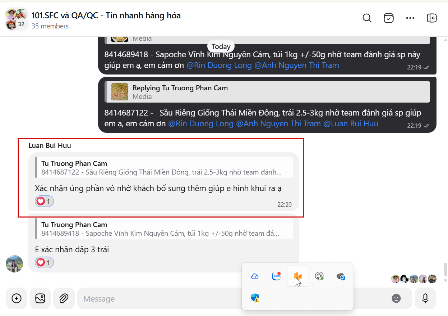Click the 22:20 timestamp on Luan's message

coord(285,204)
